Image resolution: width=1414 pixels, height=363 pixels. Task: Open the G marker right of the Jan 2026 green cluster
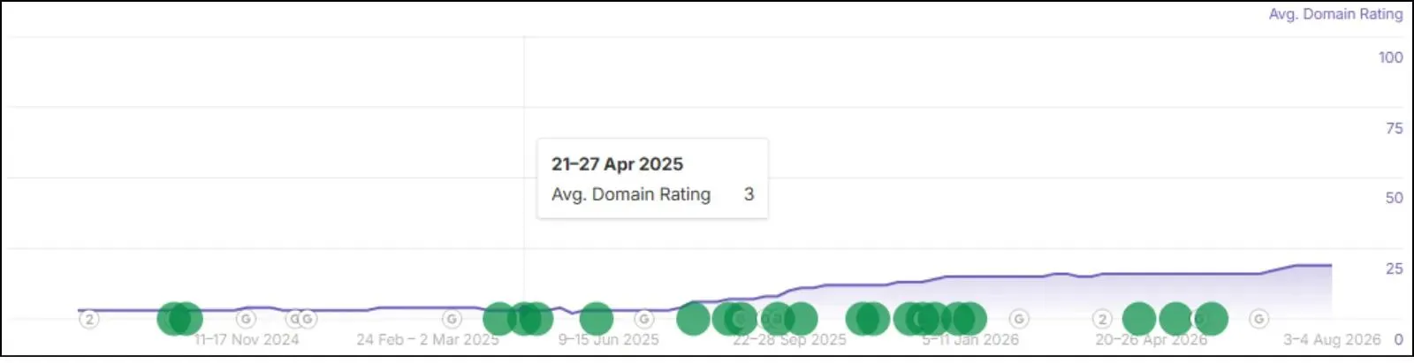click(1019, 319)
